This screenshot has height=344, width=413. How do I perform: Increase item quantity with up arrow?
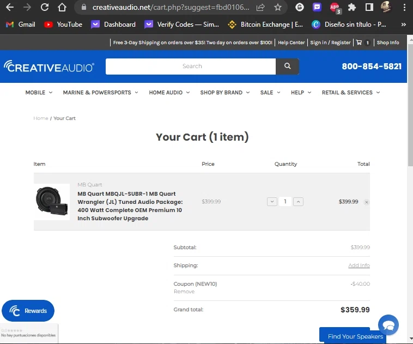(x=298, y=202)
